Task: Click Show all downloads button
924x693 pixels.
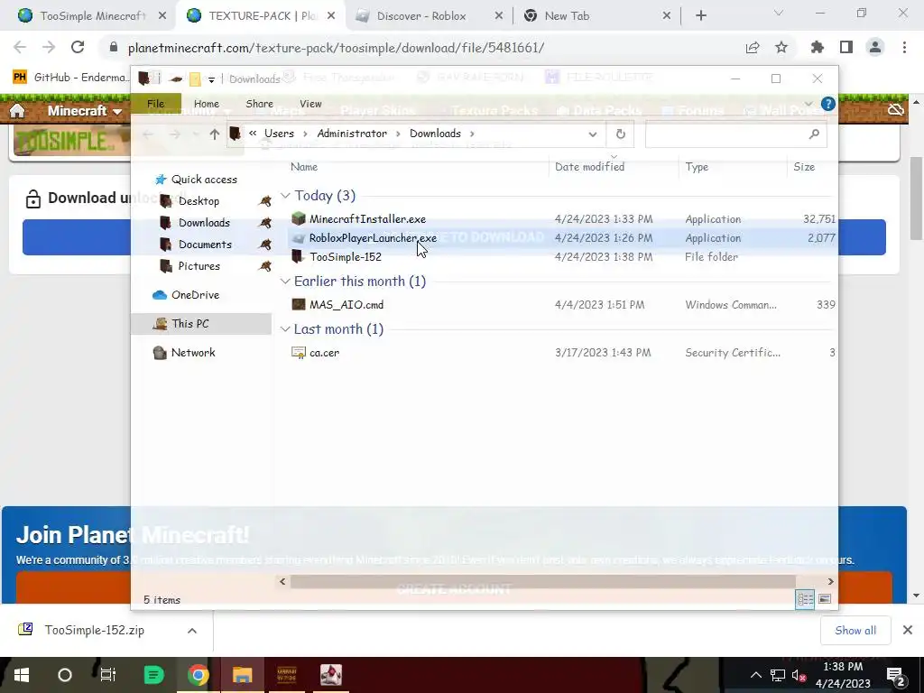Action: tap(855, 631)
